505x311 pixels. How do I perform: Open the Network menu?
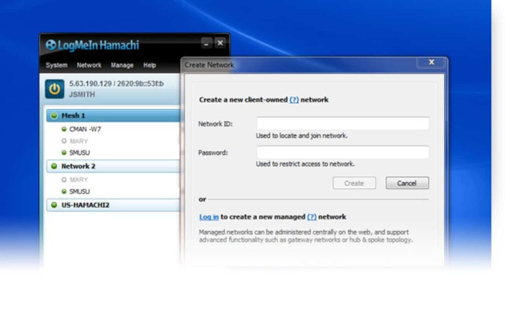pos(89,65)
